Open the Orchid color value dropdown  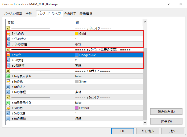109,108
